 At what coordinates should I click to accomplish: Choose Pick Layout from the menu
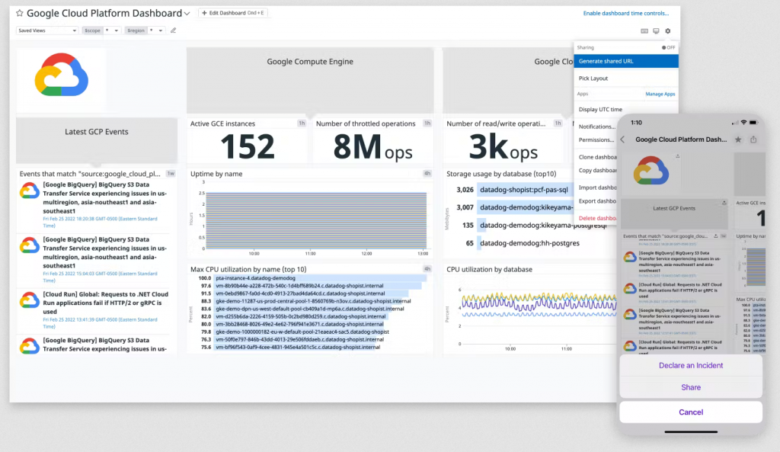coord(593,79)
